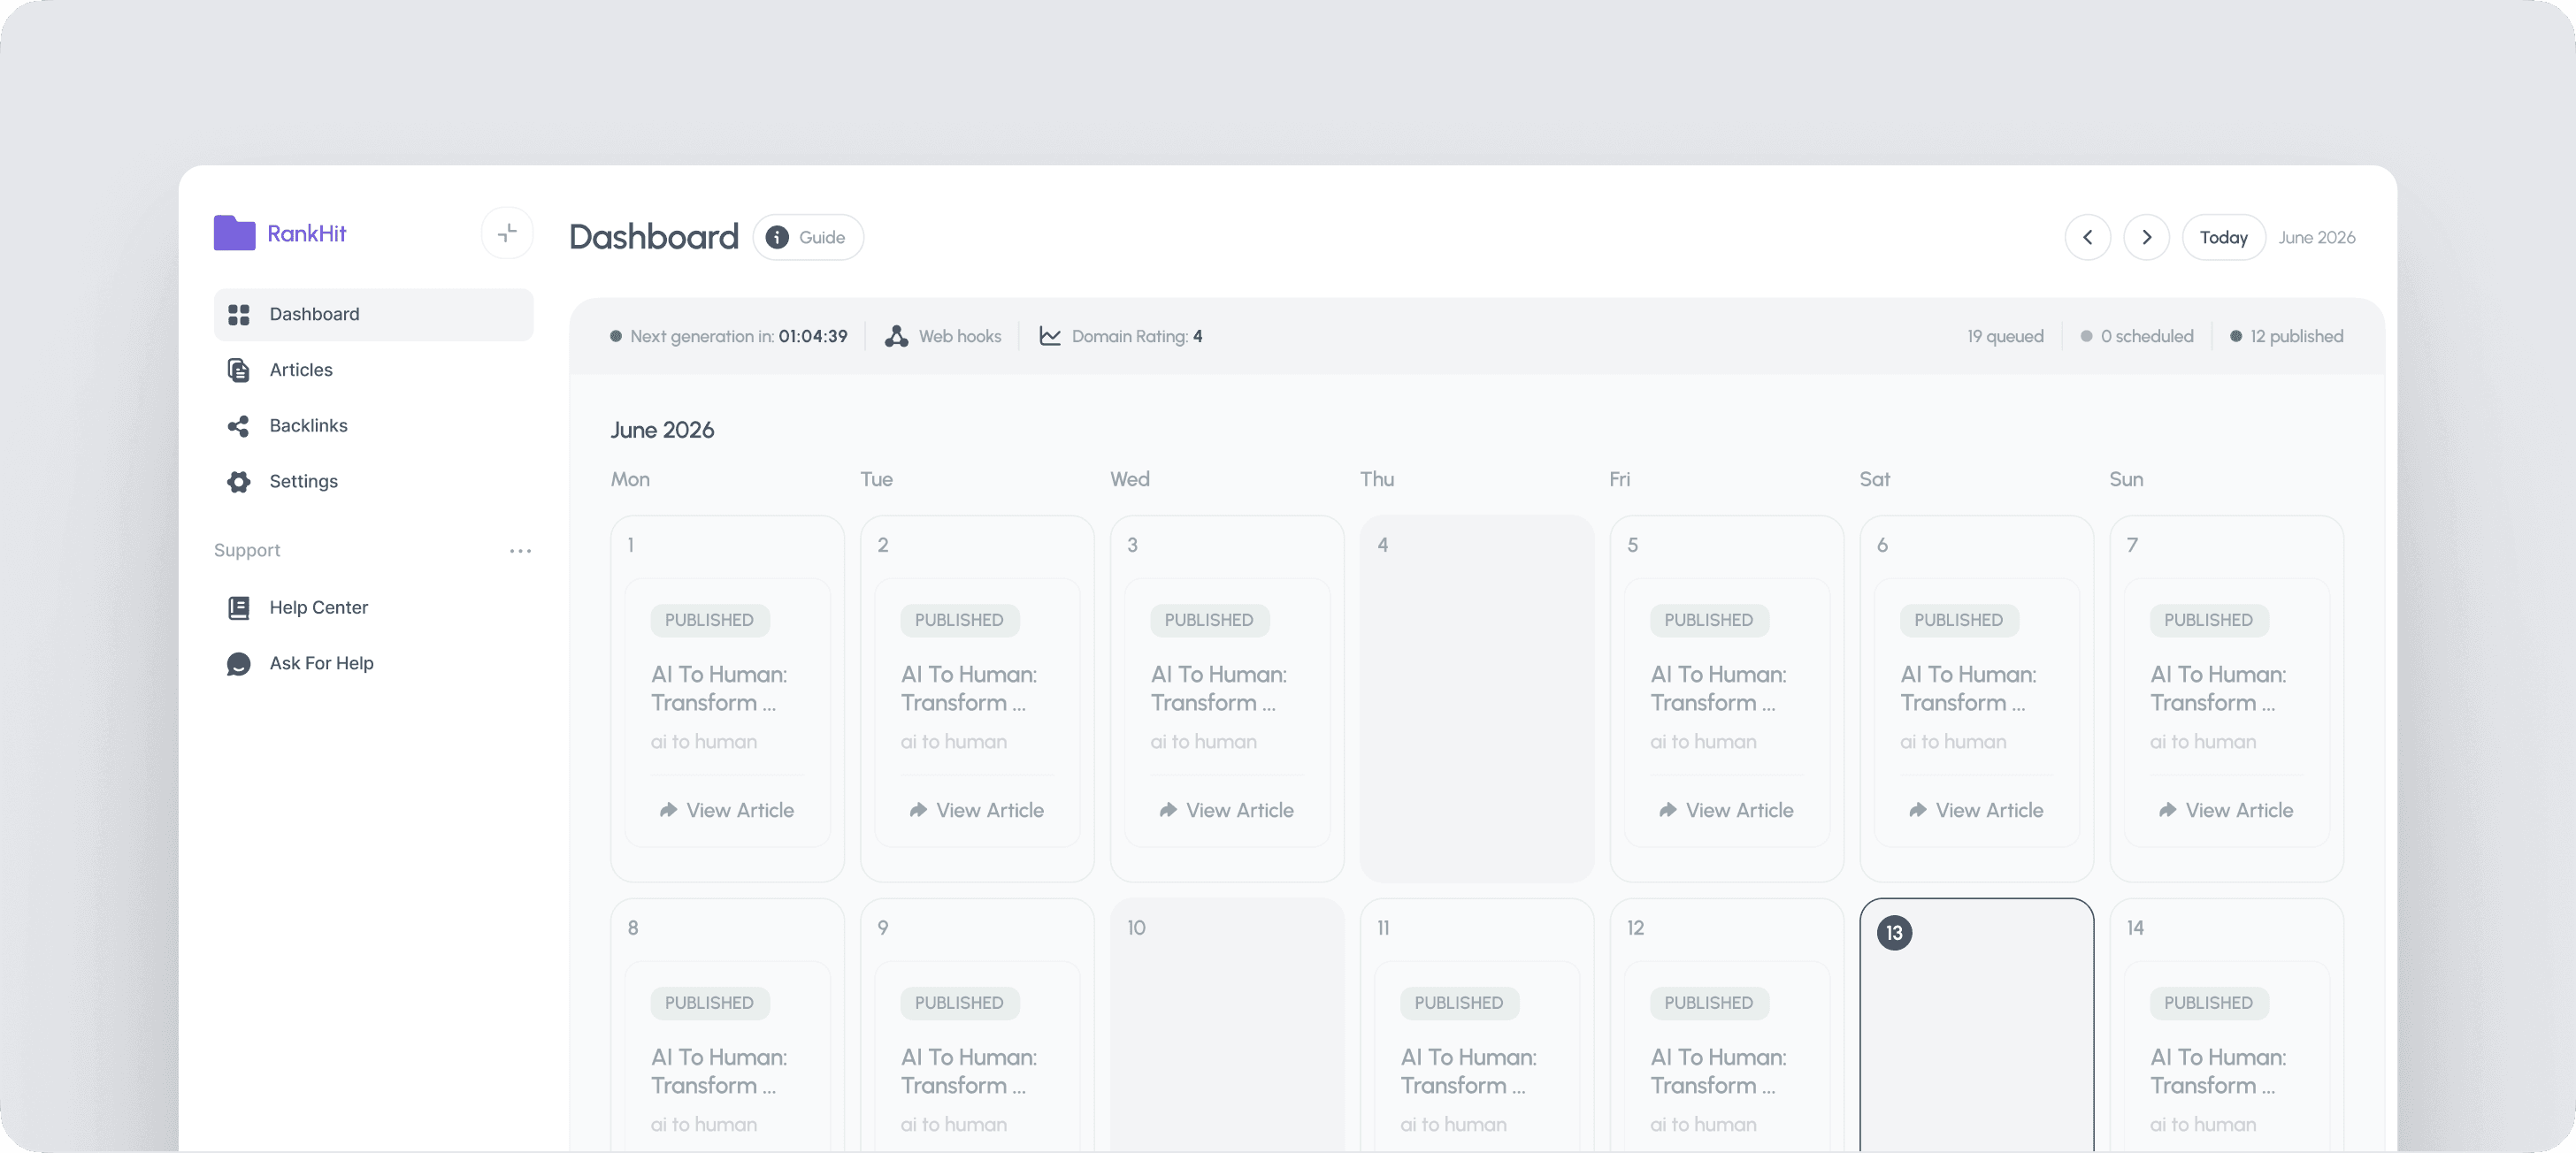Open the Support section three-dot menu
The width and height of the screenshot is (2576, 1153).
[x=520, y=551]
